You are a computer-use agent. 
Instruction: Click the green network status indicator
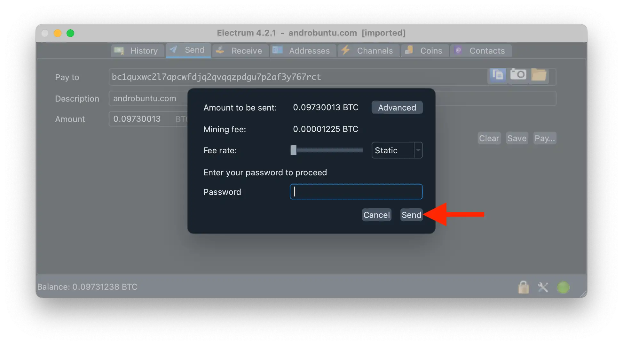point(564,287)
